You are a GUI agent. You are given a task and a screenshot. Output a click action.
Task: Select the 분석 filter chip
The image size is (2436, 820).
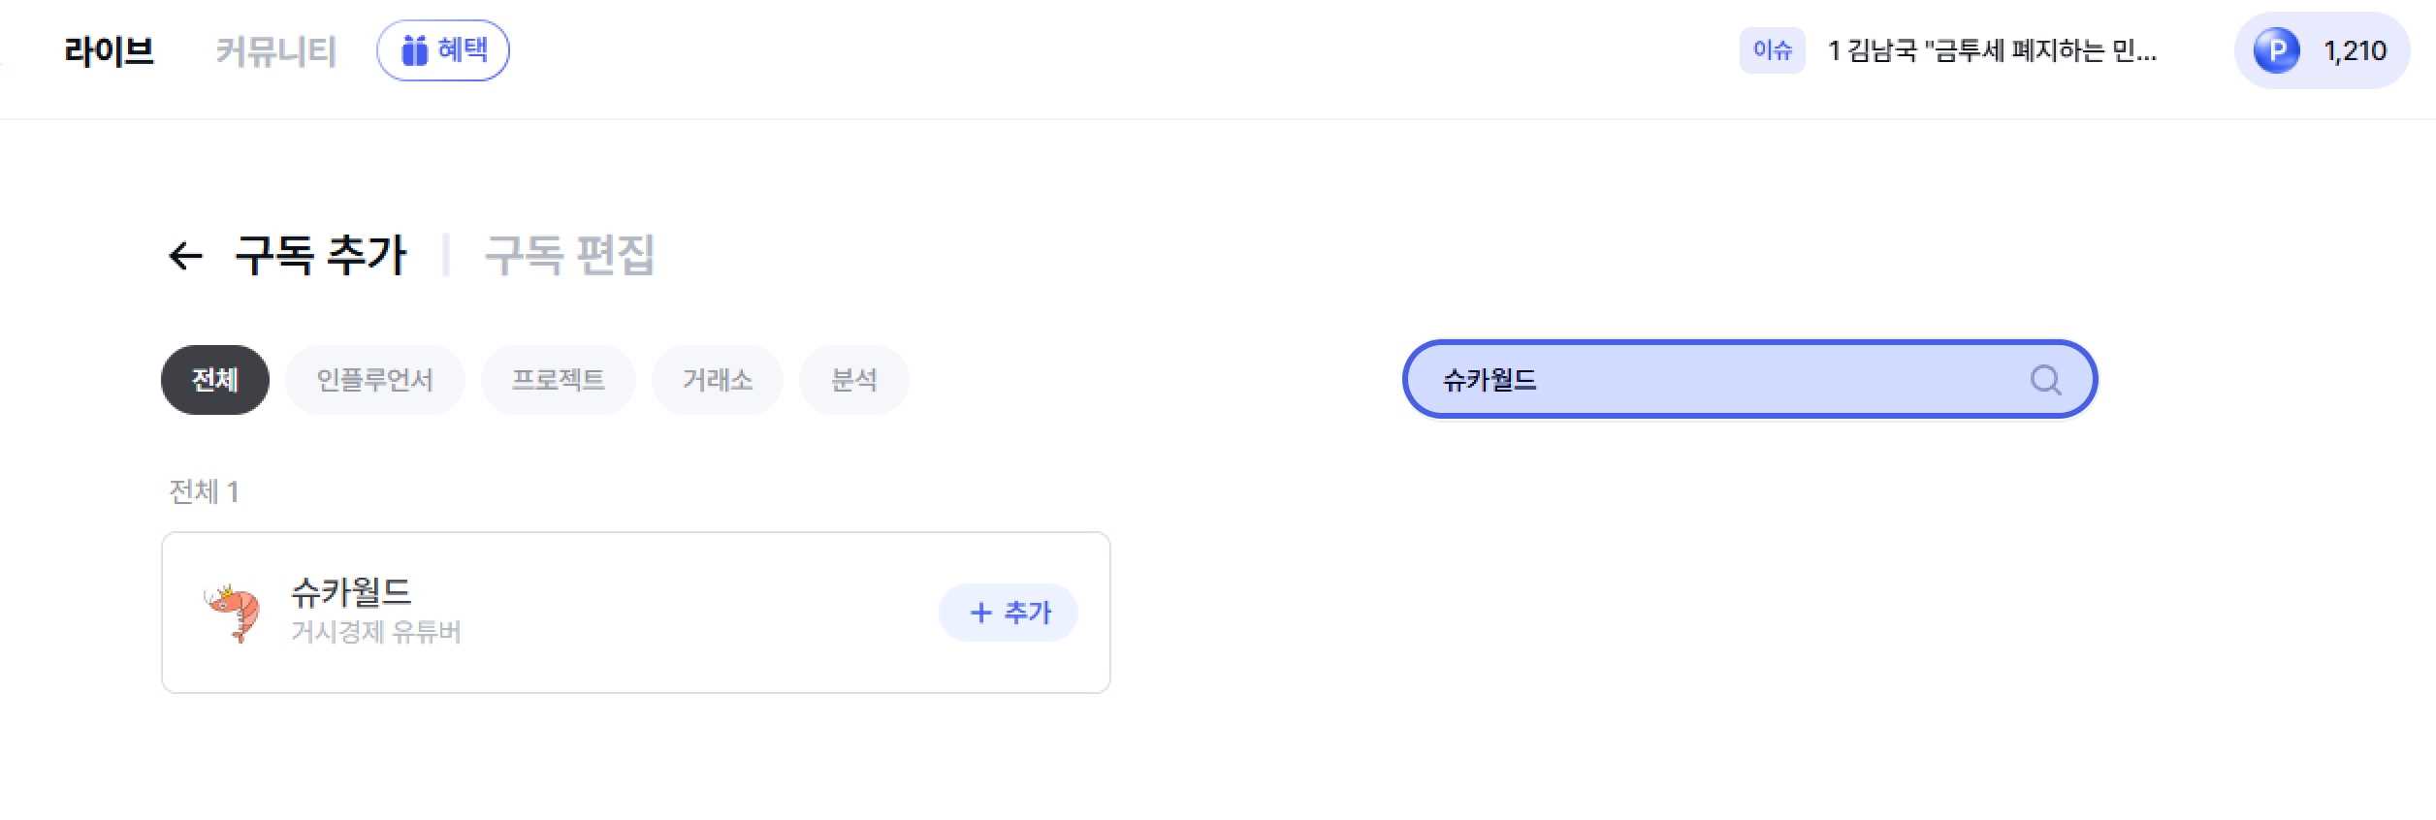[854, 380]
